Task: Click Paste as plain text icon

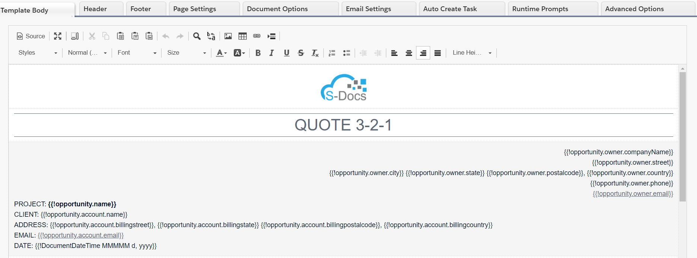Action: coord(135,36)
